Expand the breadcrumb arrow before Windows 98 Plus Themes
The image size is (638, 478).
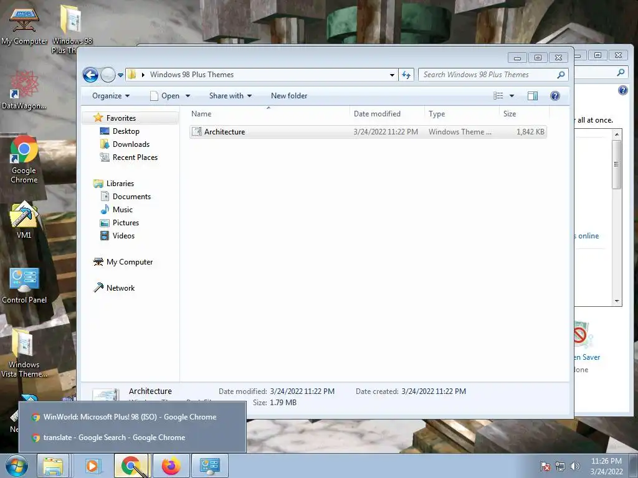[x=143, y=75]
